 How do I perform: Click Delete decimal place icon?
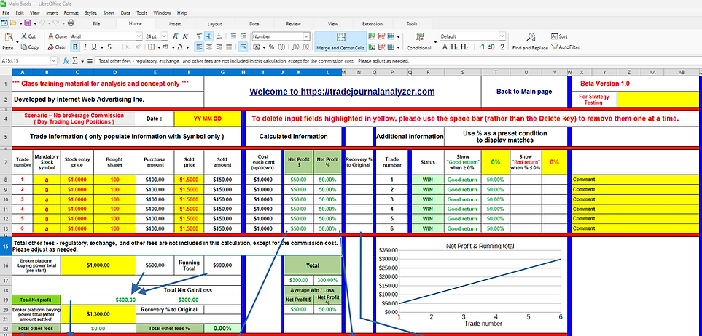(305, 47)
